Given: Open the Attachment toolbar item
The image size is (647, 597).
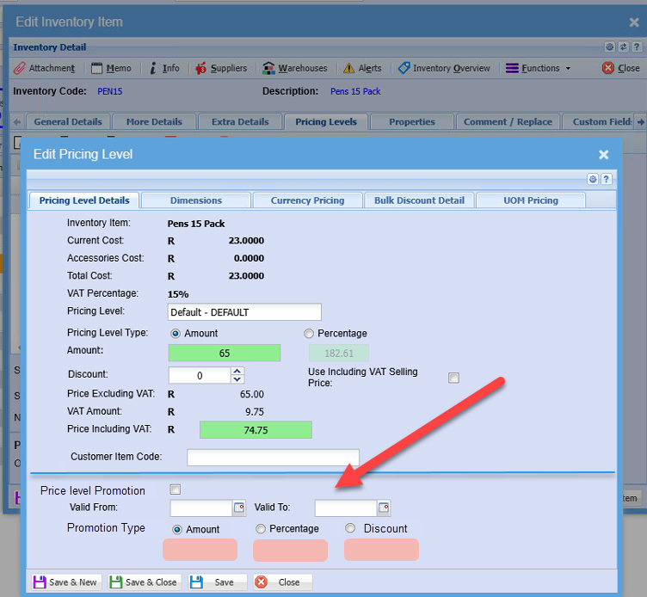Looking at the screenshot, I should pyautogui.click(x=45, y=68).
